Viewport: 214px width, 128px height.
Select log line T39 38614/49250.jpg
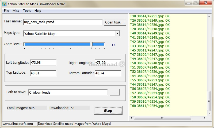pos(150,25)
